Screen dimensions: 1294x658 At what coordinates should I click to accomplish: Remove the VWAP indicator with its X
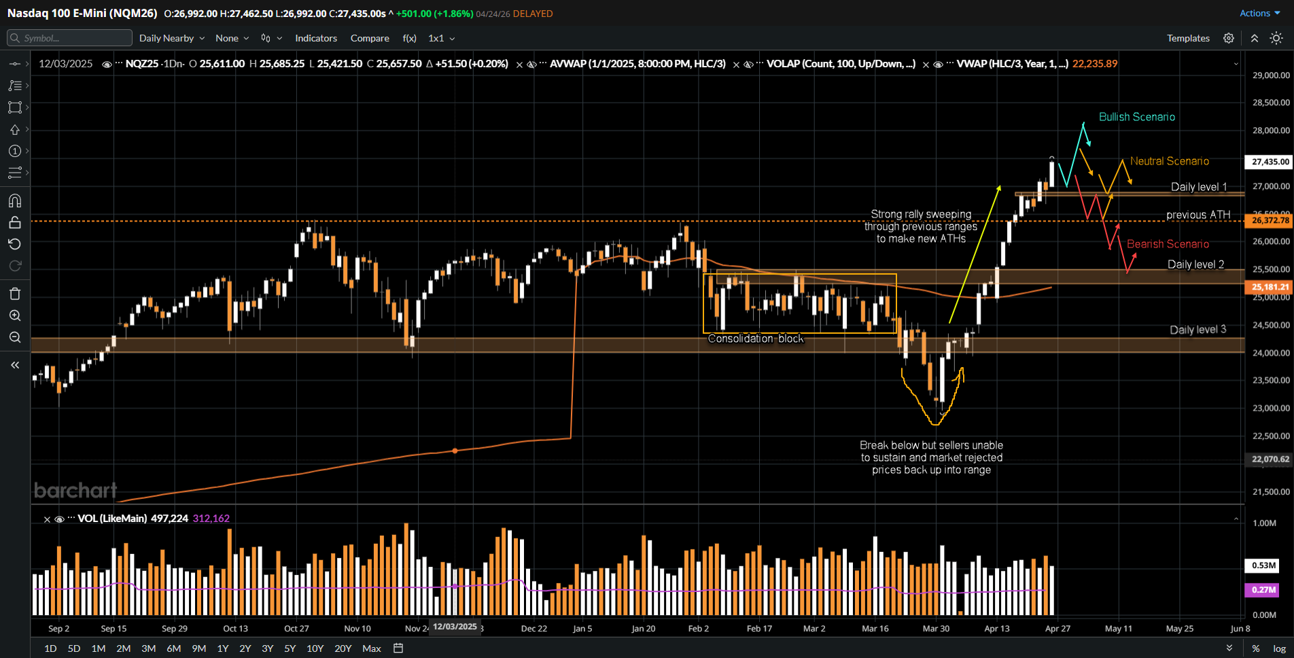[926, 65]
